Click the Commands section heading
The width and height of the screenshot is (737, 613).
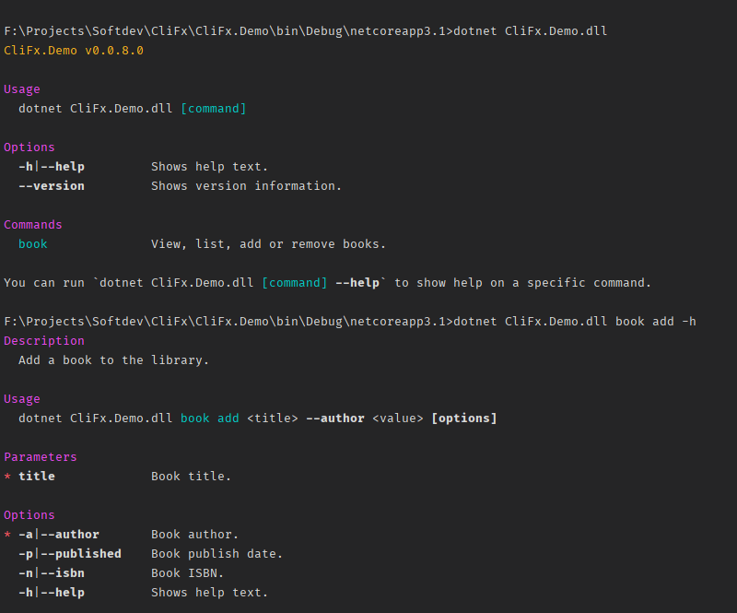[33, 225]
